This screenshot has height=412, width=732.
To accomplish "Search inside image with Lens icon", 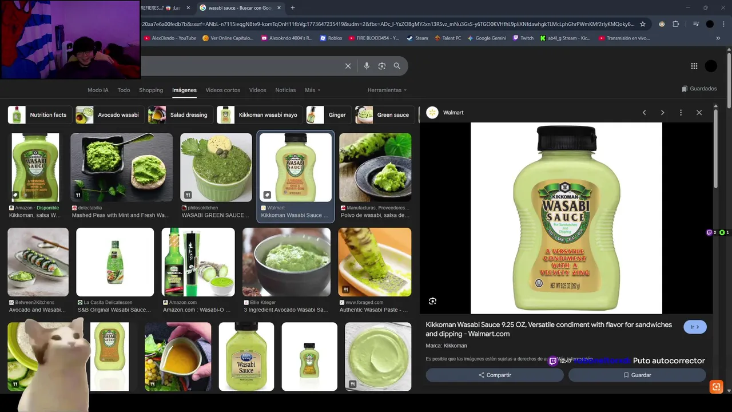I will tap(433, 301).
